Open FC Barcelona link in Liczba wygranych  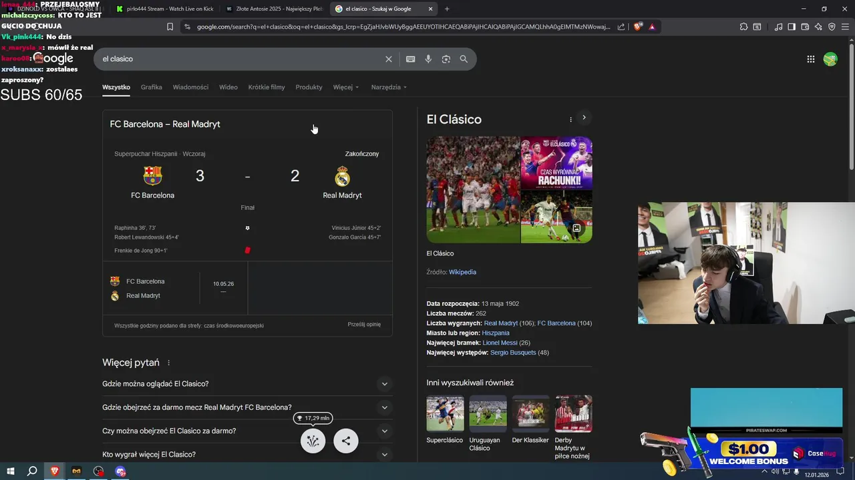point(556,323)
